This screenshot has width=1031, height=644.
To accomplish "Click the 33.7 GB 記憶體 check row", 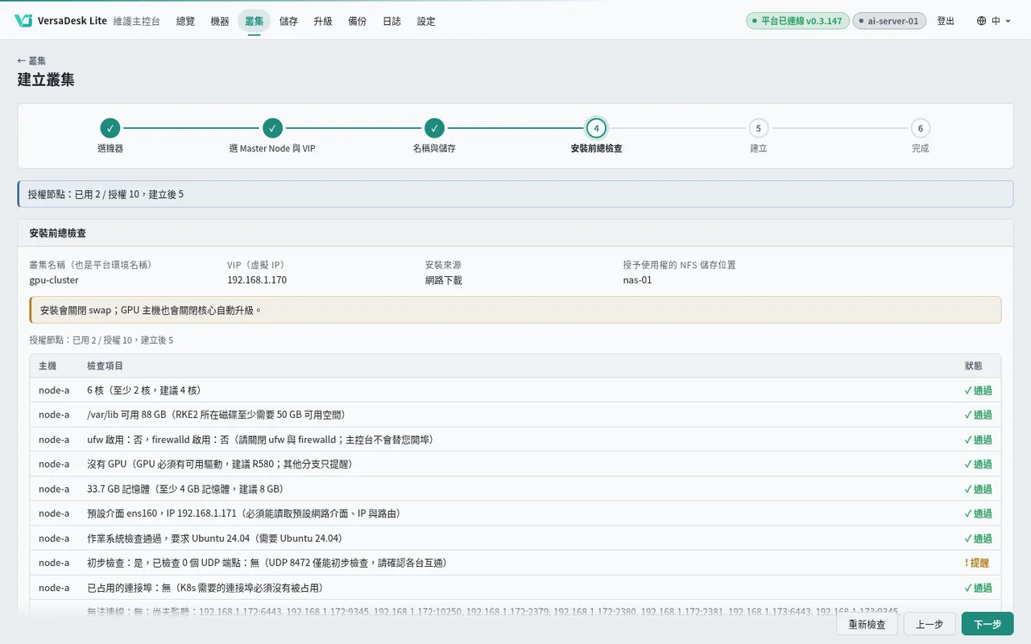I will (x=515, y=489).
